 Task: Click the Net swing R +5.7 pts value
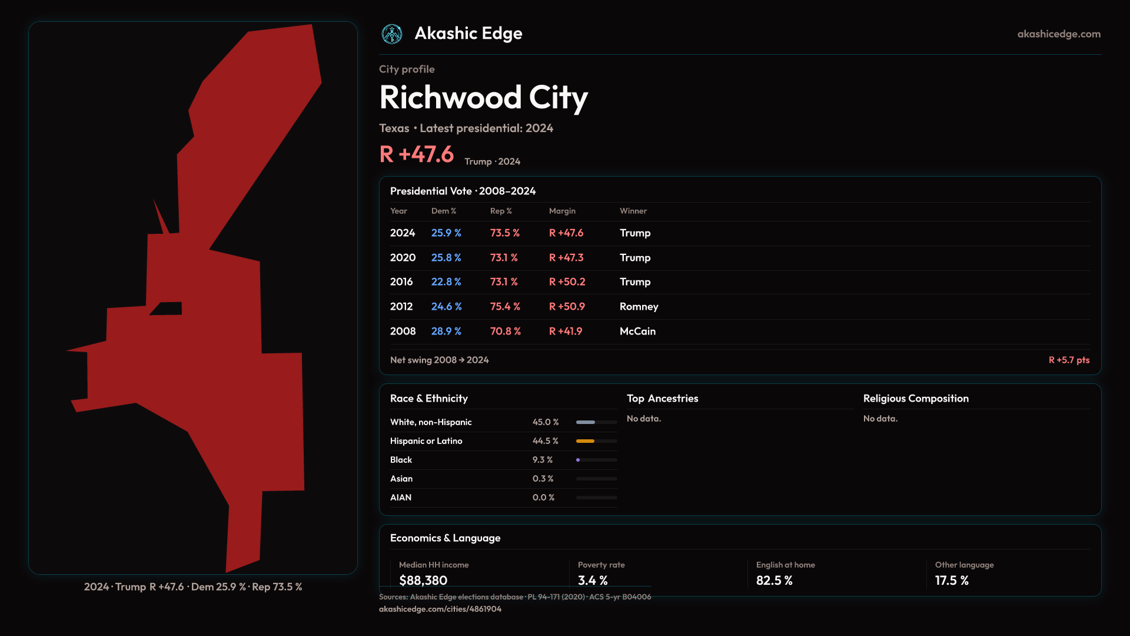pyautogui.click(x=1068, y=360)
